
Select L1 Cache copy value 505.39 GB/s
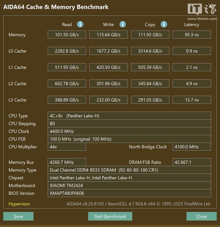click(x=150, y=67)
